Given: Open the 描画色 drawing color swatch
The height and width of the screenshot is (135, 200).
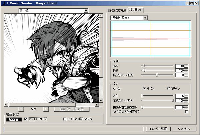Looking at the screenshot, I should [14, 119].
